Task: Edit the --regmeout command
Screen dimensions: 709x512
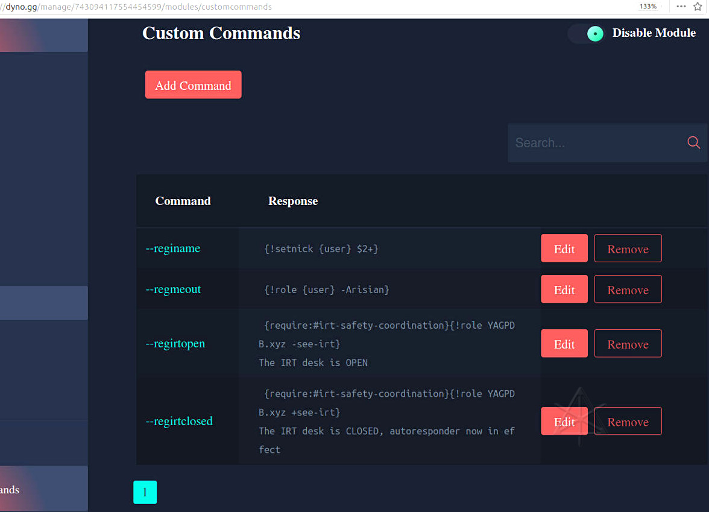Action: [564, 289]
